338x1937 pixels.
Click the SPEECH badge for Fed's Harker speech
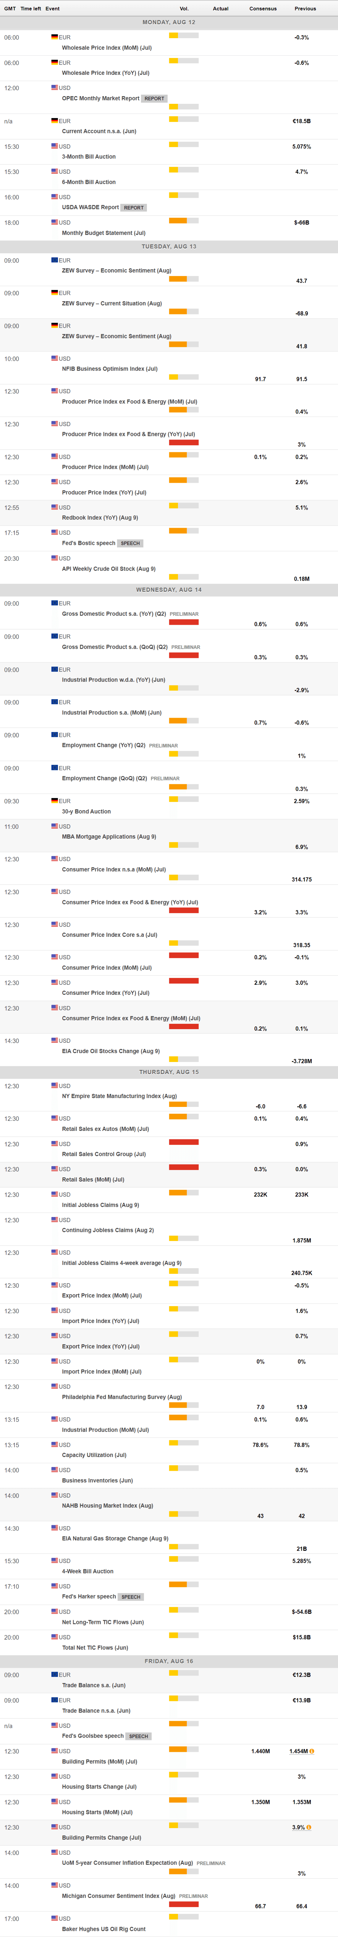click(131, 1597)
